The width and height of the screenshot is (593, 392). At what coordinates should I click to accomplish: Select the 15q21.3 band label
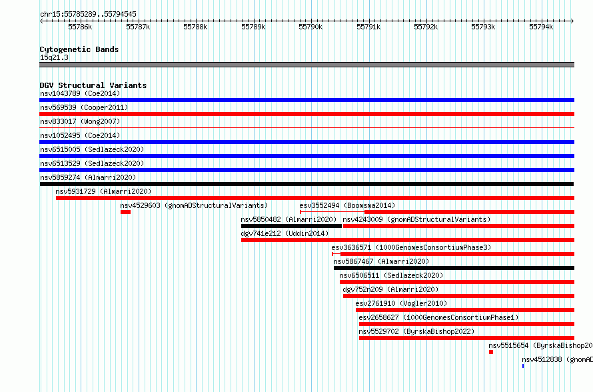coord(54,57)
